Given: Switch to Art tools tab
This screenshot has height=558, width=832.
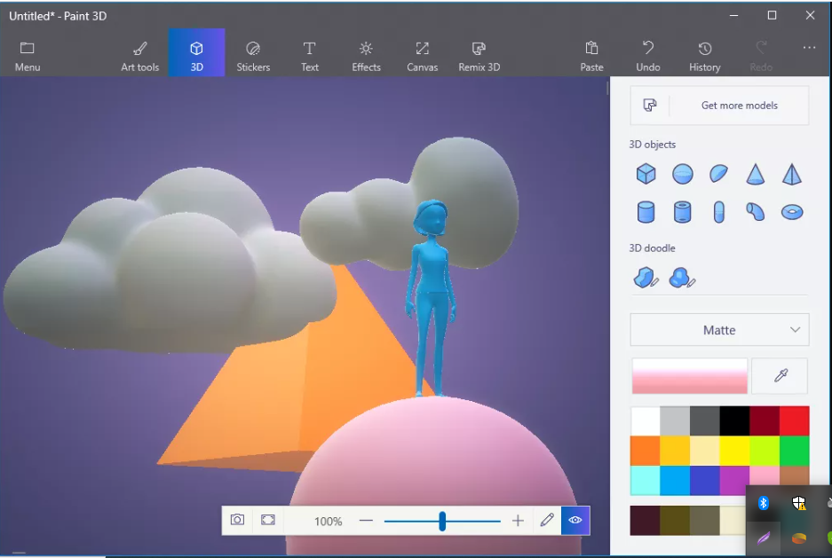Looking at the screenshot, I should tap(139, 55).
